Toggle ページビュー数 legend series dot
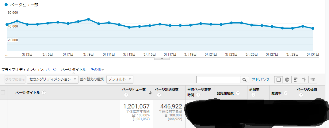Image resolution: width=329 pixels, height=128 pixels. coord(6,5)
